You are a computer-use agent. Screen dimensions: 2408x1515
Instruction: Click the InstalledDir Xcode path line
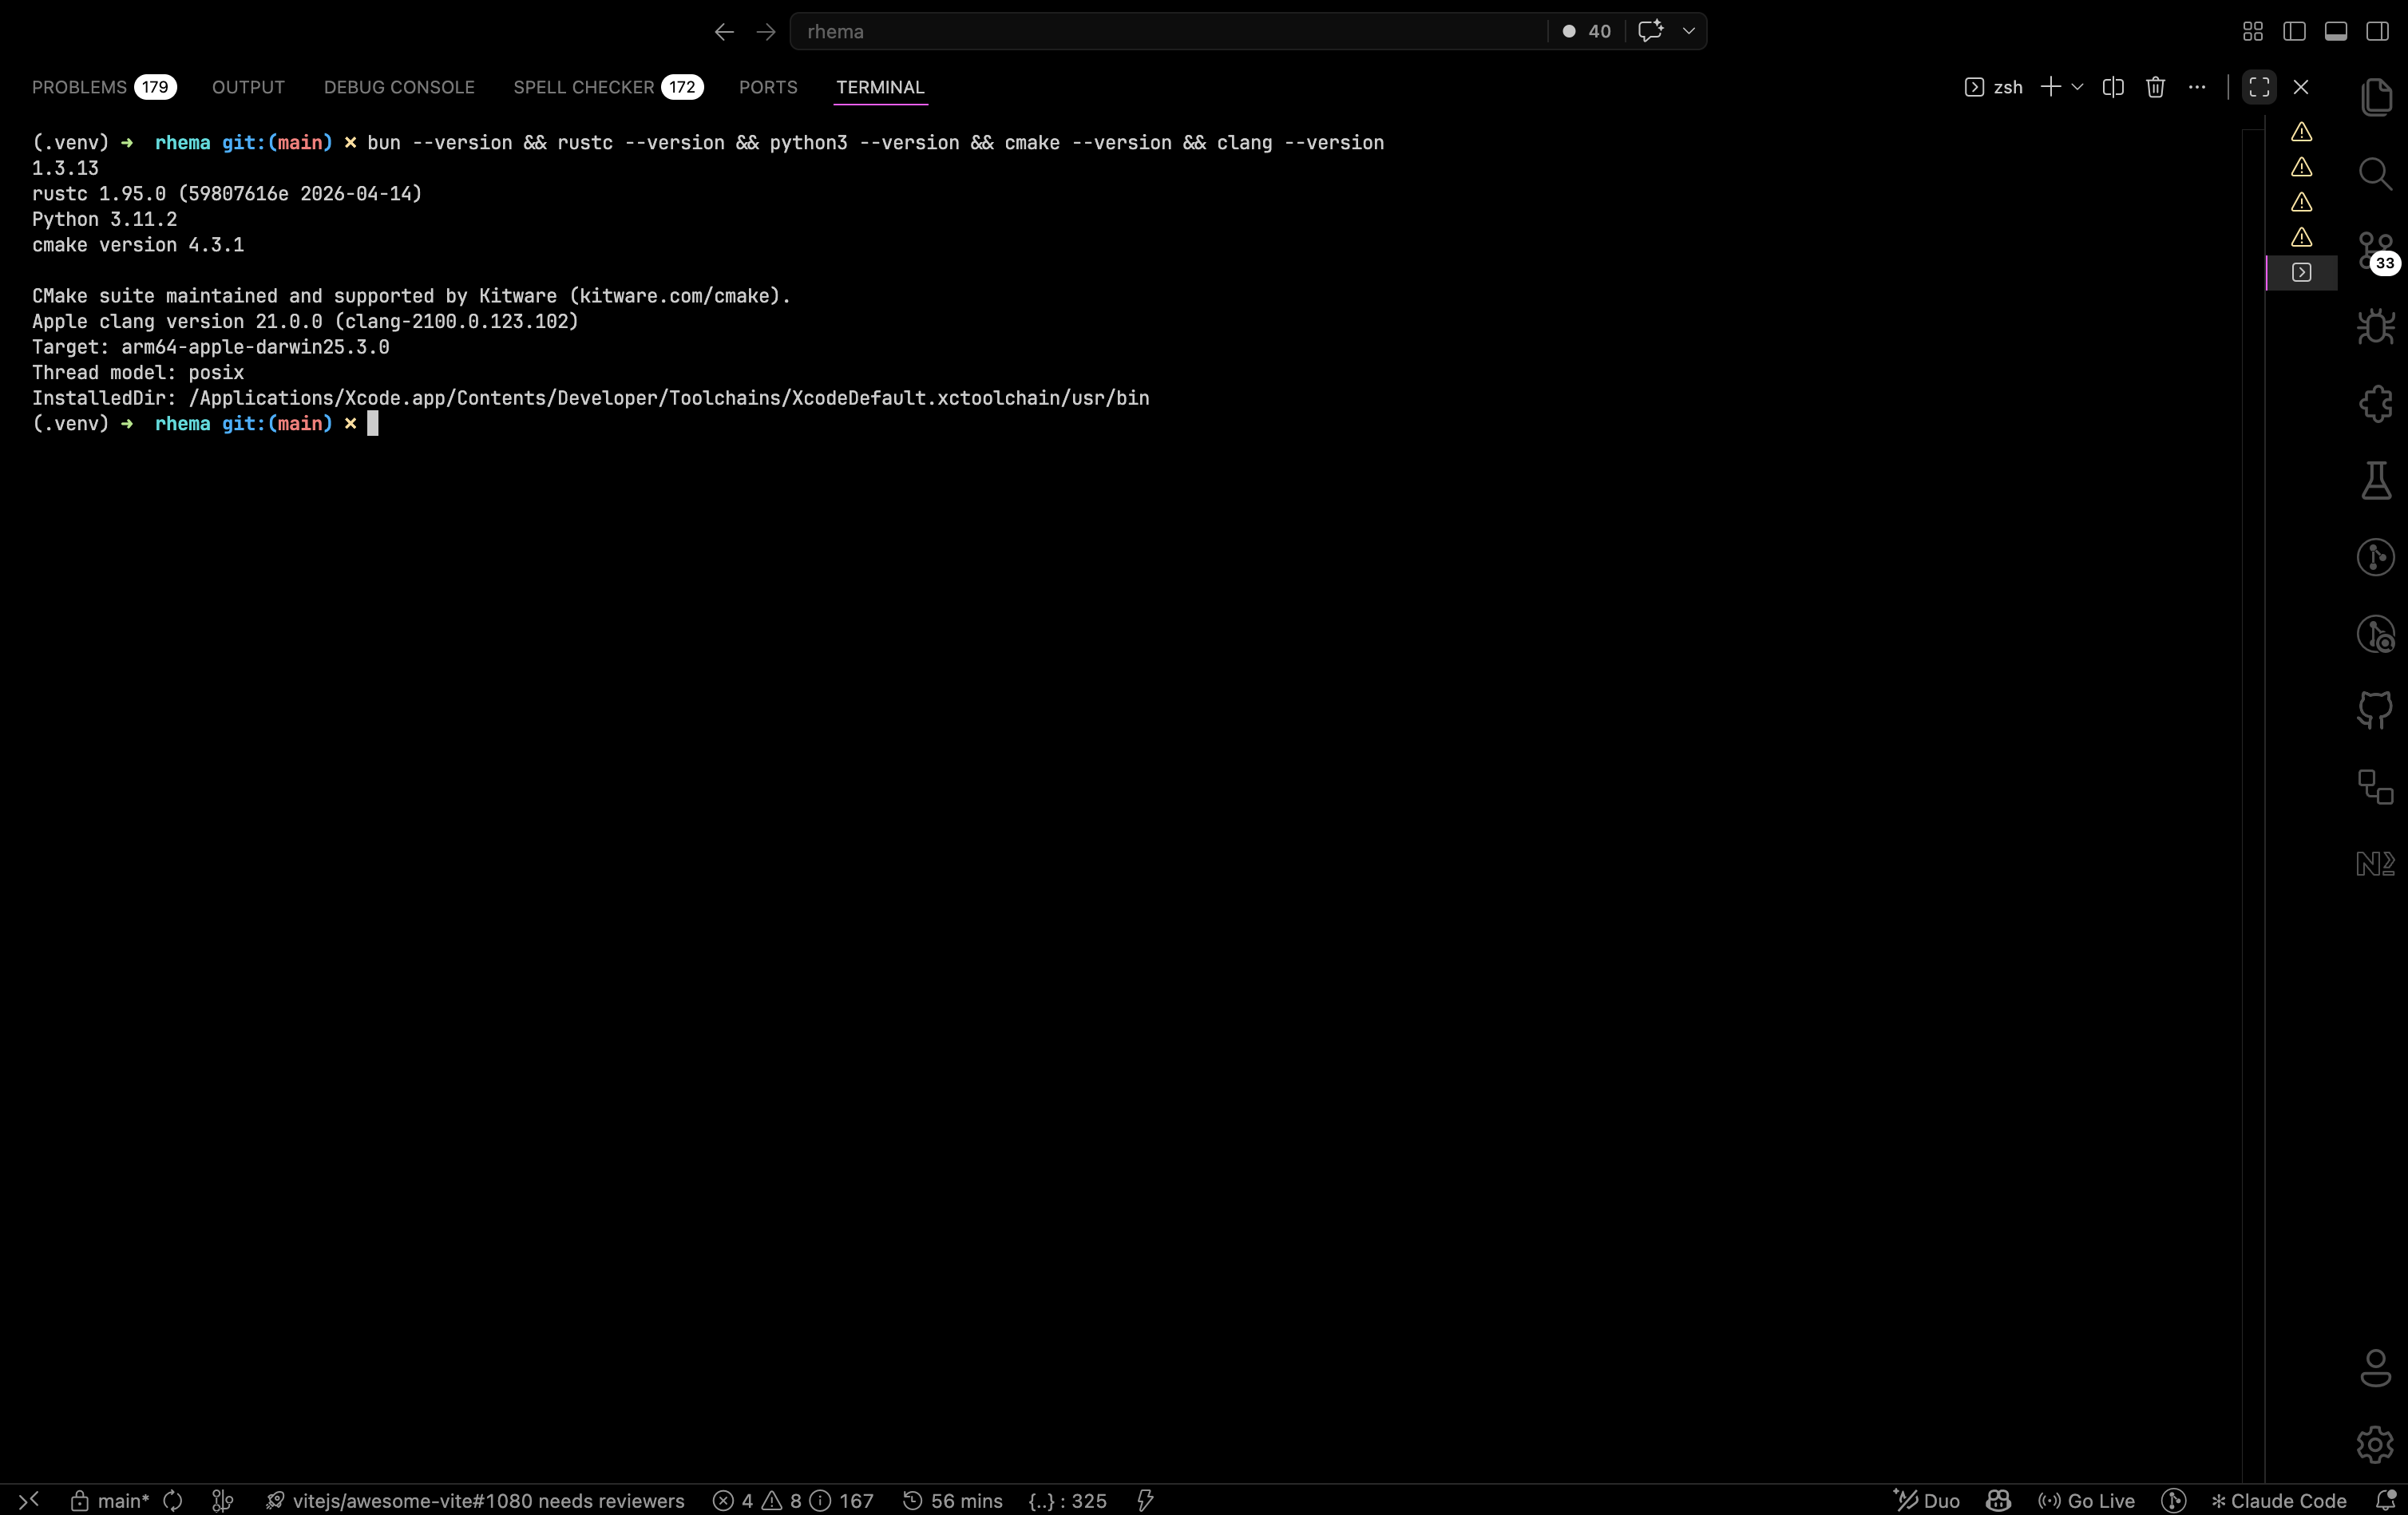pyautogui.click(x=590, y=398)
